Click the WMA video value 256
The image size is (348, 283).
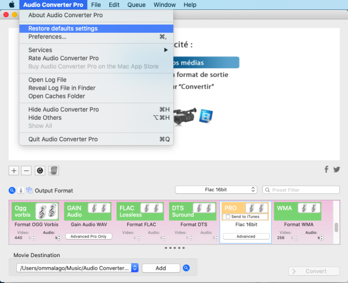click(281, 238)
